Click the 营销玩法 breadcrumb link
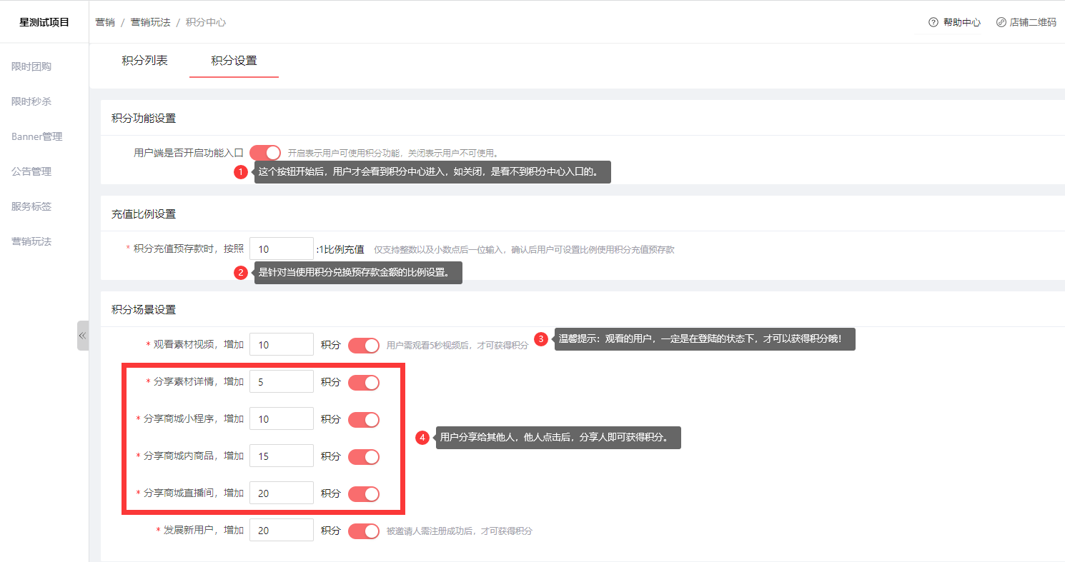Image resolution: width=1065 pixels, height=562 pixels. point(150,22)
